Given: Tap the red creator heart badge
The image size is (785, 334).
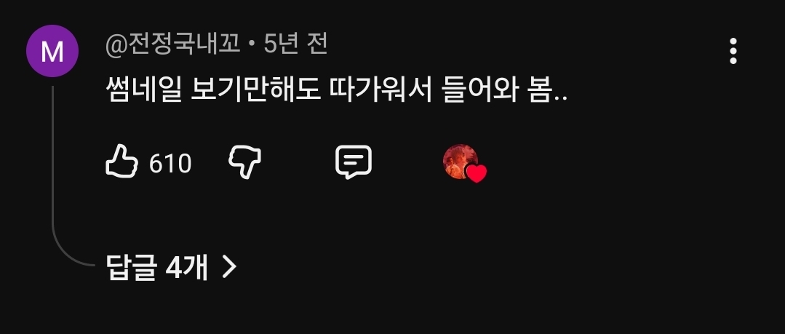Looking at the screenshot, I should [476, 173].
